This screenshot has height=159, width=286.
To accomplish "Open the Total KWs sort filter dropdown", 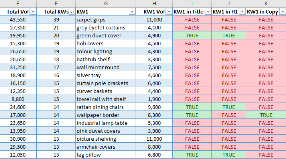I will tap(71, 12).
